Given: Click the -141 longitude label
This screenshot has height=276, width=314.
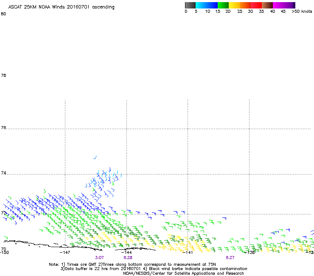Looking at the screenshot, I should 188,252.
